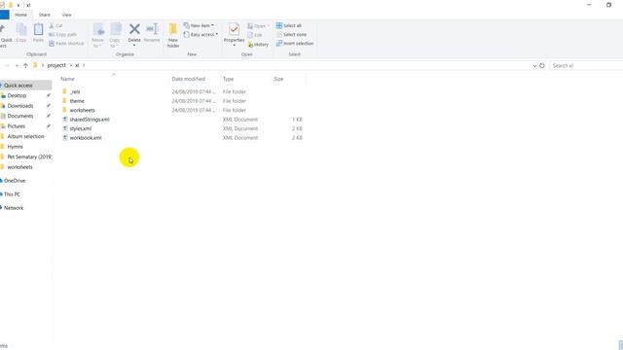The height and width of the screenshot is (350, 623).
Task: Click the Delete icon in the ribbon
Action: [134, 29]
